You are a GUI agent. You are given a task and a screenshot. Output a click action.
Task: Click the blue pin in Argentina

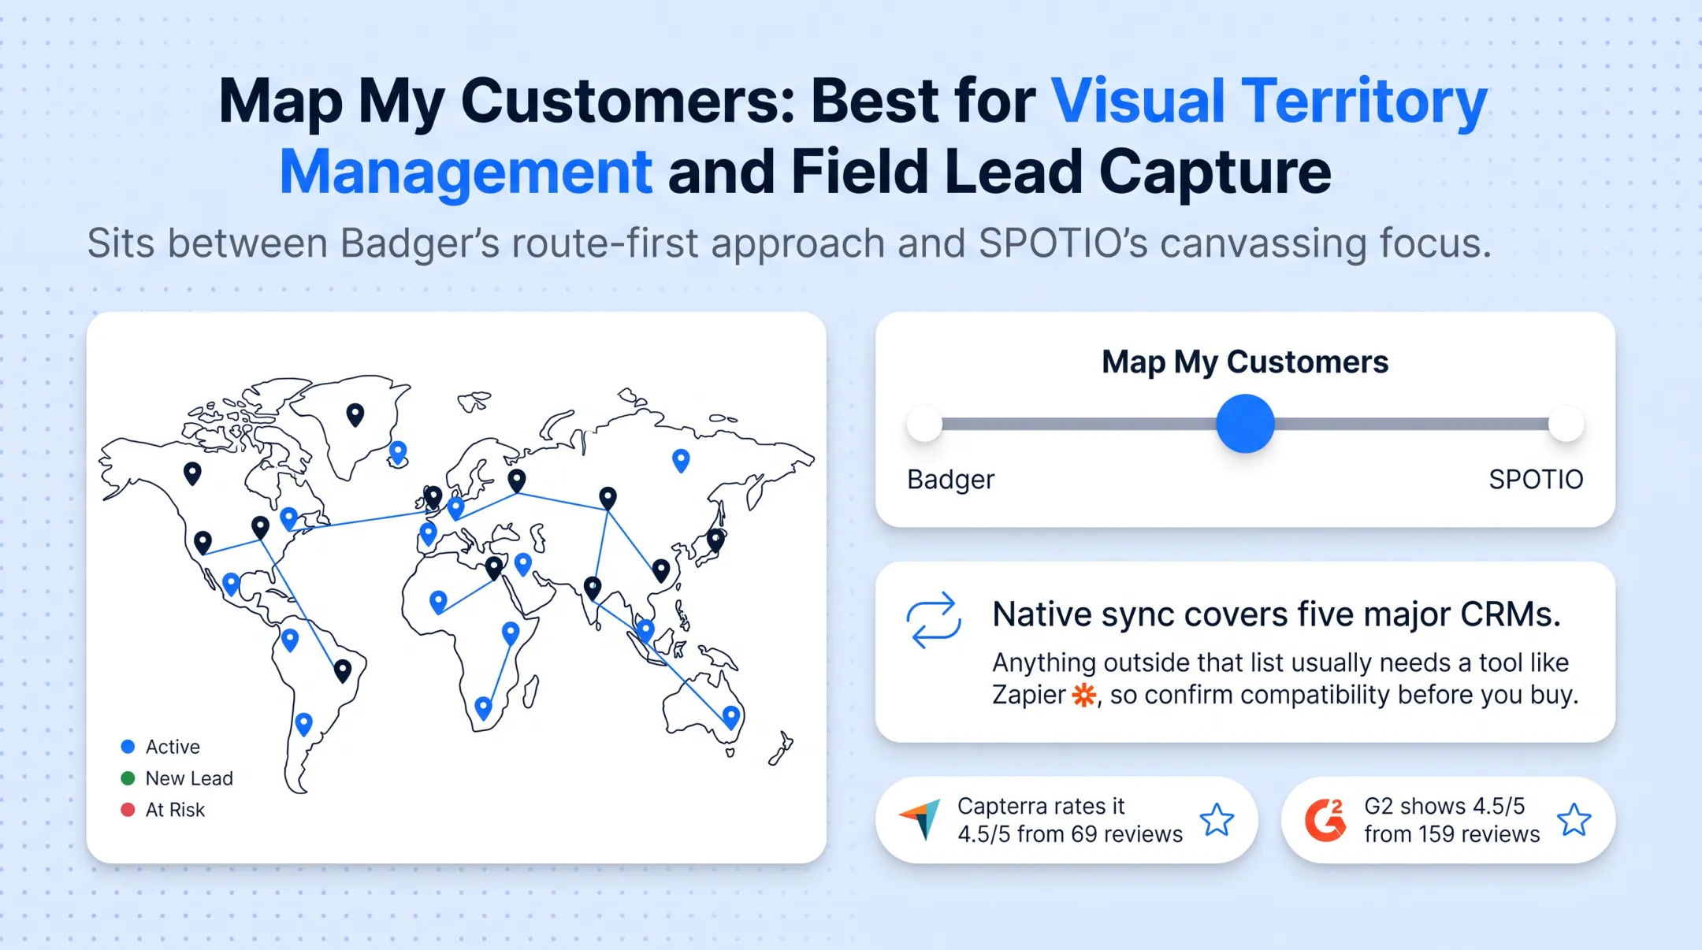[x=303, y=723]
